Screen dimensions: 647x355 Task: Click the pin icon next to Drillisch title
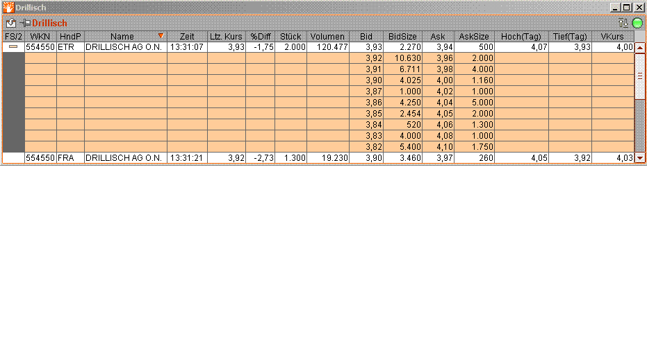pyautogui.click(x=25, y=23)
